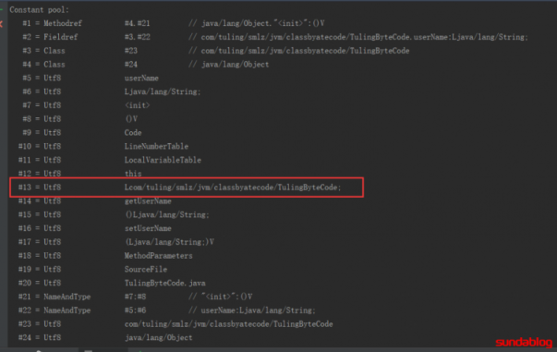Click 'Lcom/tuling/smlz/jvm/classbyatecode/TulingByteCode;' on line #13
This screenshot has height=352, width=557.
tap(233, 188)
